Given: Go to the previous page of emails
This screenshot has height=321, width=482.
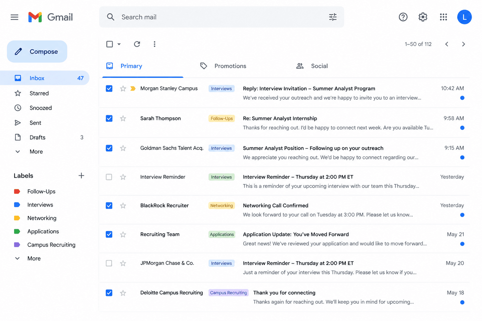Looking at the screenshot, I should point(447,44).
